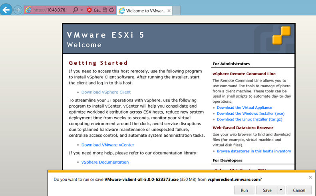Click the compatibility view icon in address bar
Image resolution: width=316 pixels, height=196 pixels.
[x=105, y=10]
